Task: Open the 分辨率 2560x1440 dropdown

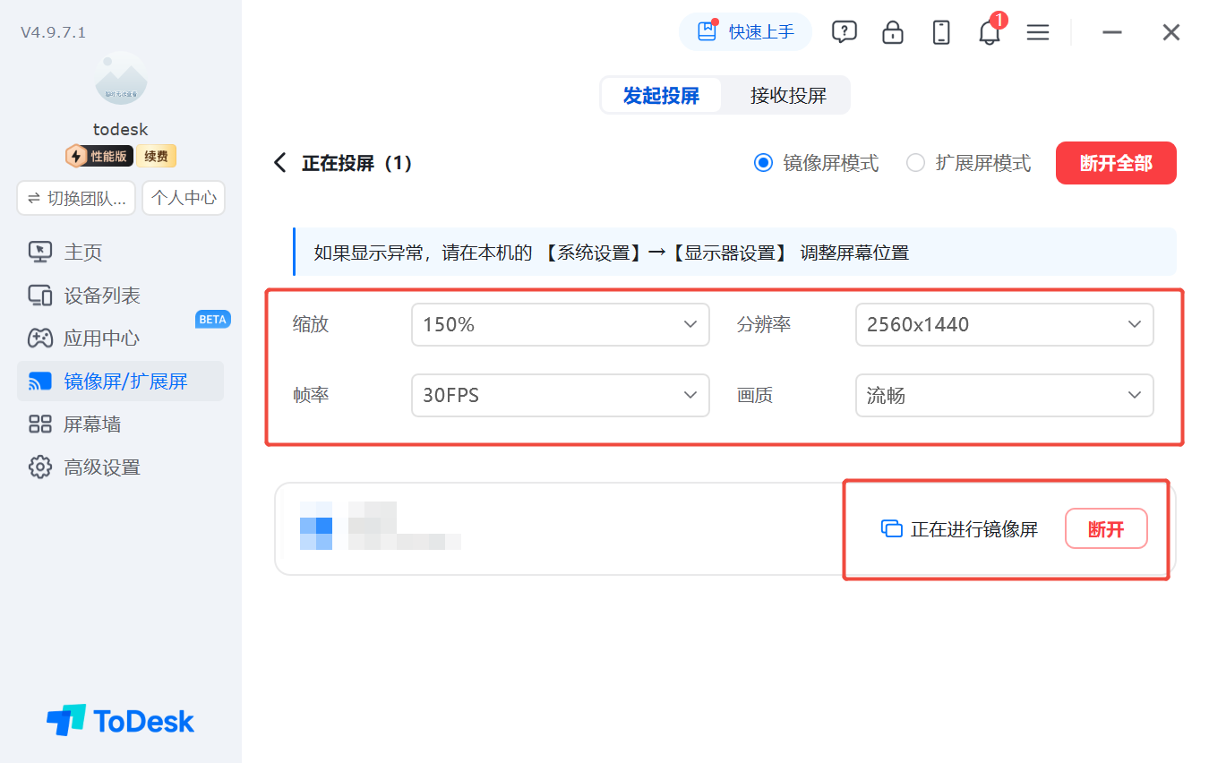Action: [x=1004, y=324]
